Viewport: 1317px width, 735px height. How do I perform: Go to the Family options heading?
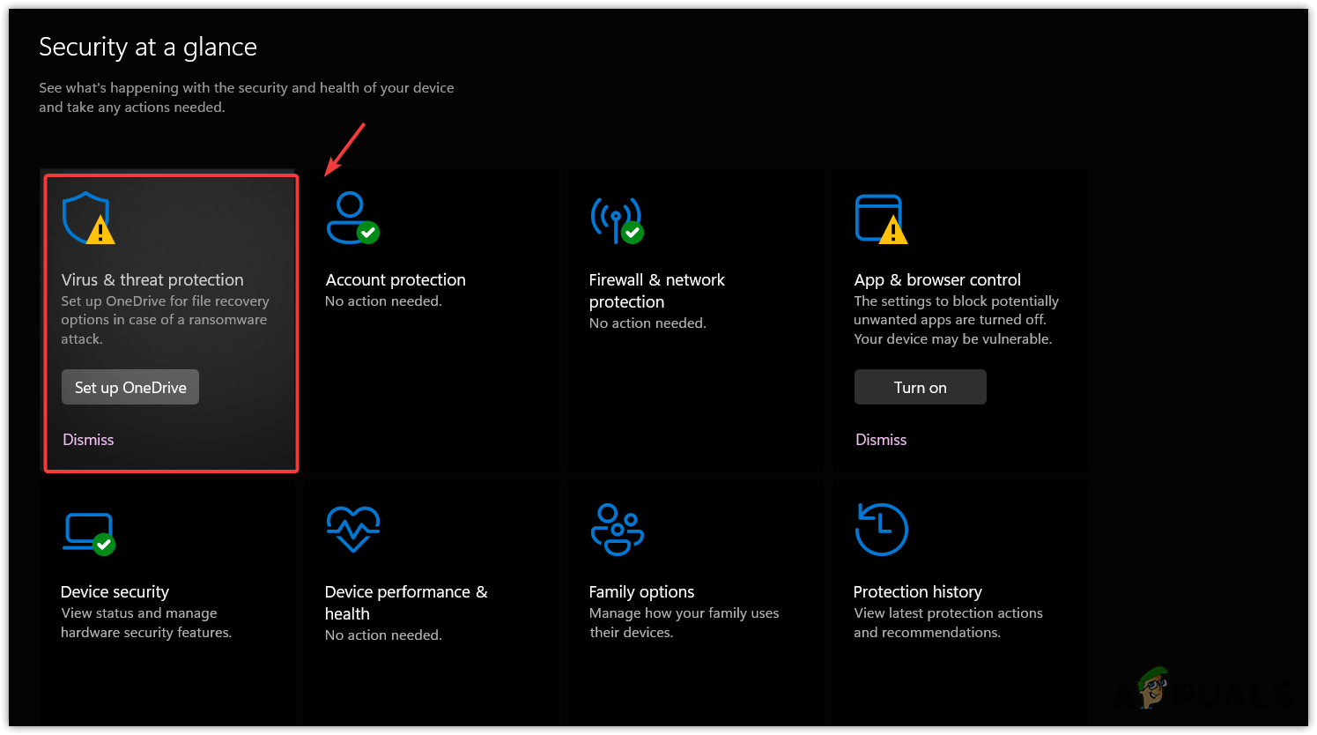(641, 592)
